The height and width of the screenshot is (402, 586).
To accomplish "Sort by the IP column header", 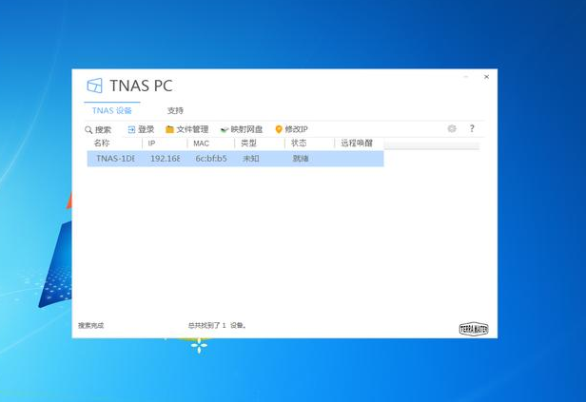I will (x=152, y=144).
